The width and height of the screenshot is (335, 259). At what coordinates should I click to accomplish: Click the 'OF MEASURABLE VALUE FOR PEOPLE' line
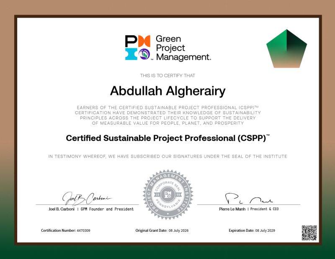[x=168, y=123]
